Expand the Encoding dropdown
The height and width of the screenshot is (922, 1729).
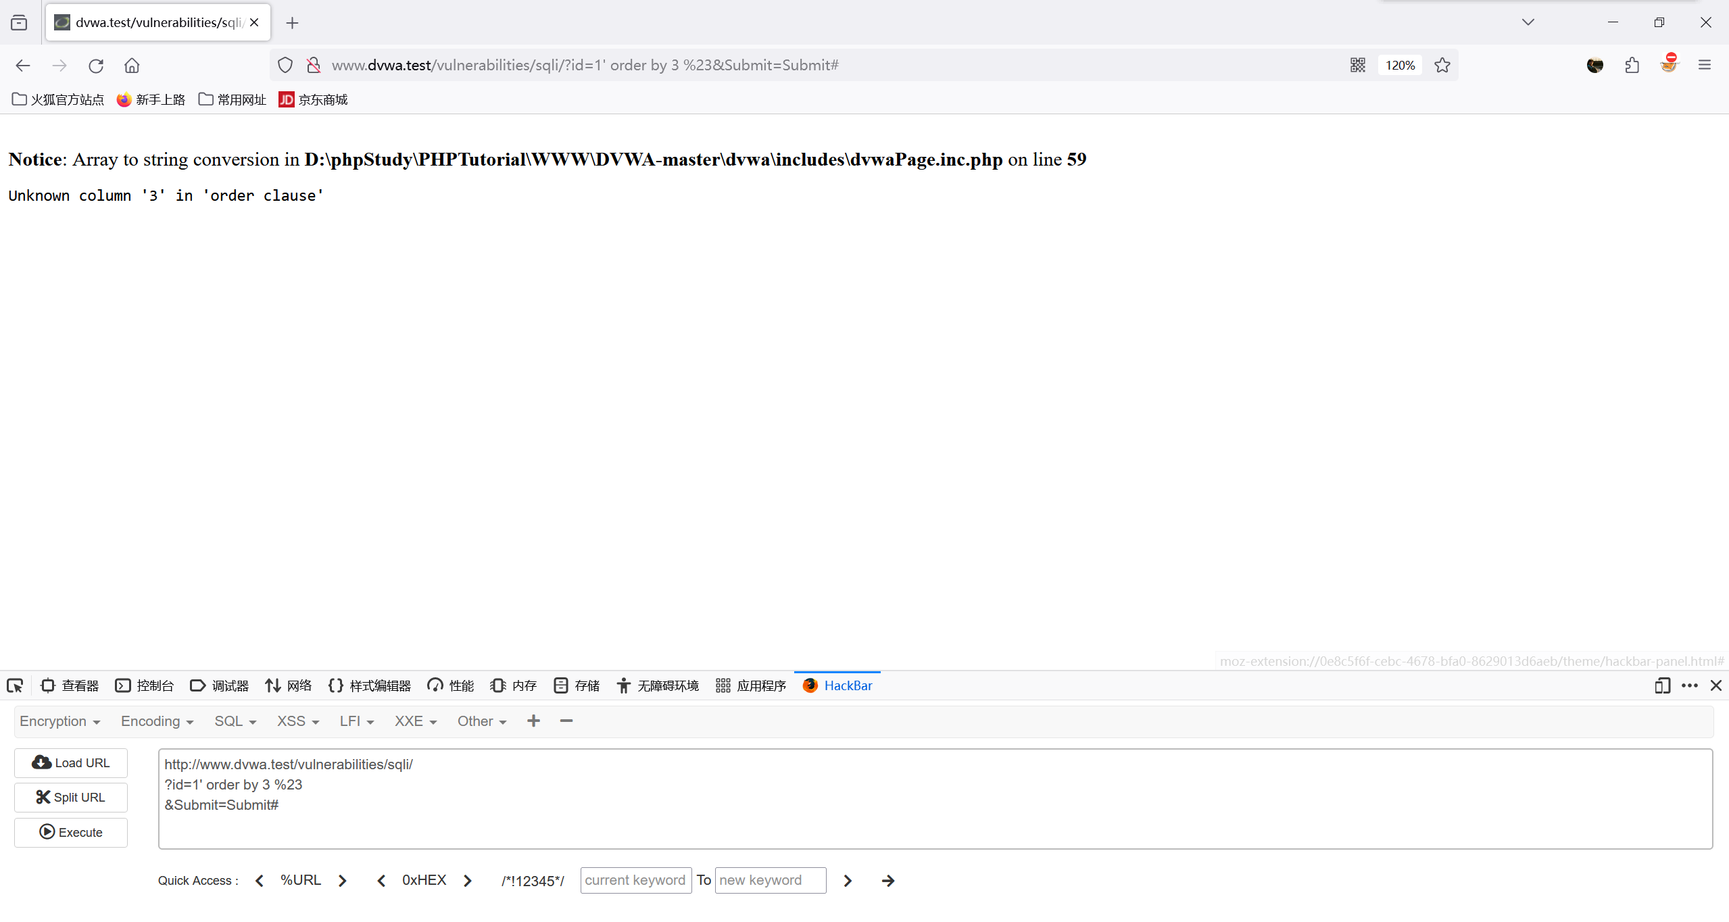click(157, 721)
